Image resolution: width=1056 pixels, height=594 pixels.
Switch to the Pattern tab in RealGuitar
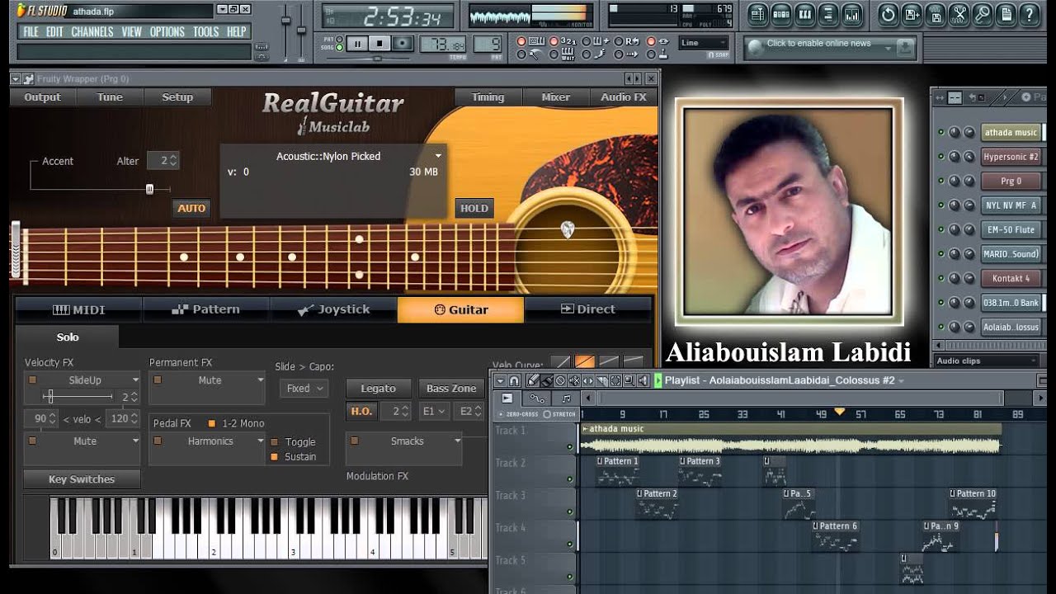pyautogui.click(x=205, y=309)
